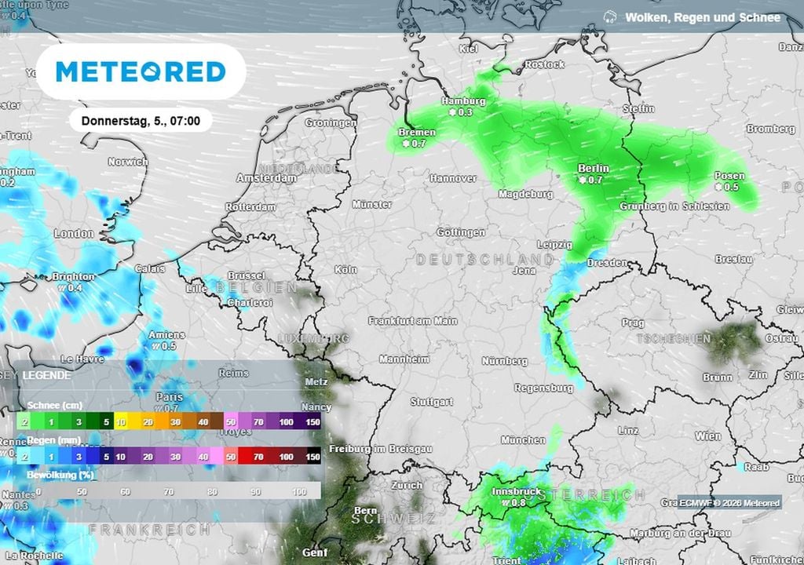Image resolution: width=804 pixels, height=565 pixels.
Task: Click Berlin's snowfall icon showing 0.7
Action: (x=584, y=179)
